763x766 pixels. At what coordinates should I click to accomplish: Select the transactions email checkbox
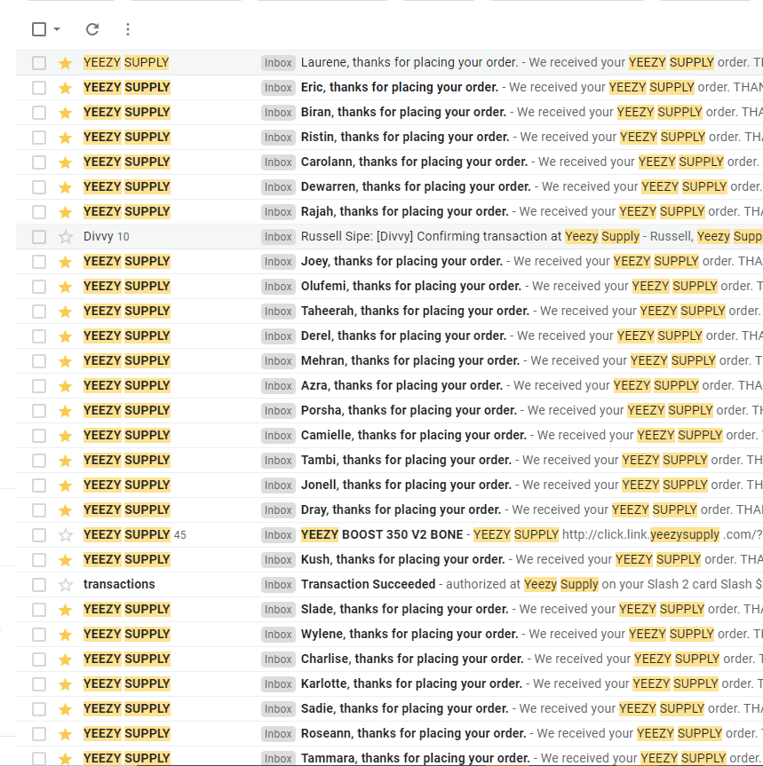(x=39, y=585)
